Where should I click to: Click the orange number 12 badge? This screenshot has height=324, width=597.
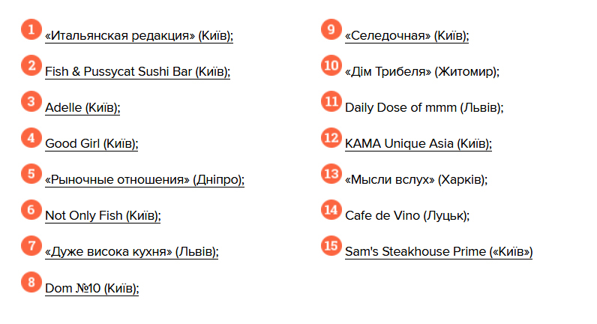pos(331,138)
